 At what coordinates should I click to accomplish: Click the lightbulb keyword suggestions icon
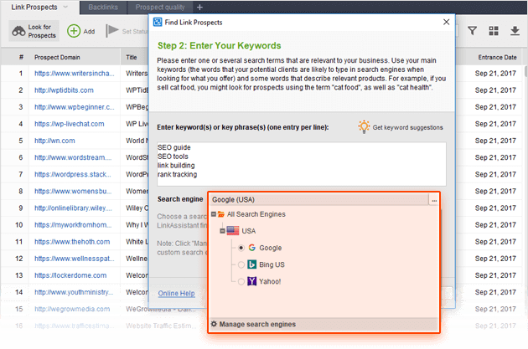click(x=364, y=127)
